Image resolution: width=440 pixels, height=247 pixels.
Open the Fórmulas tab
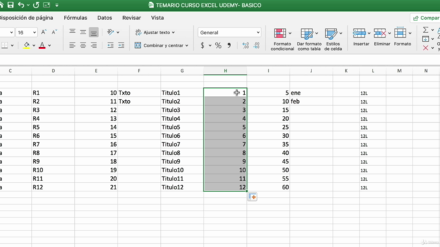(x=76, y=18)
